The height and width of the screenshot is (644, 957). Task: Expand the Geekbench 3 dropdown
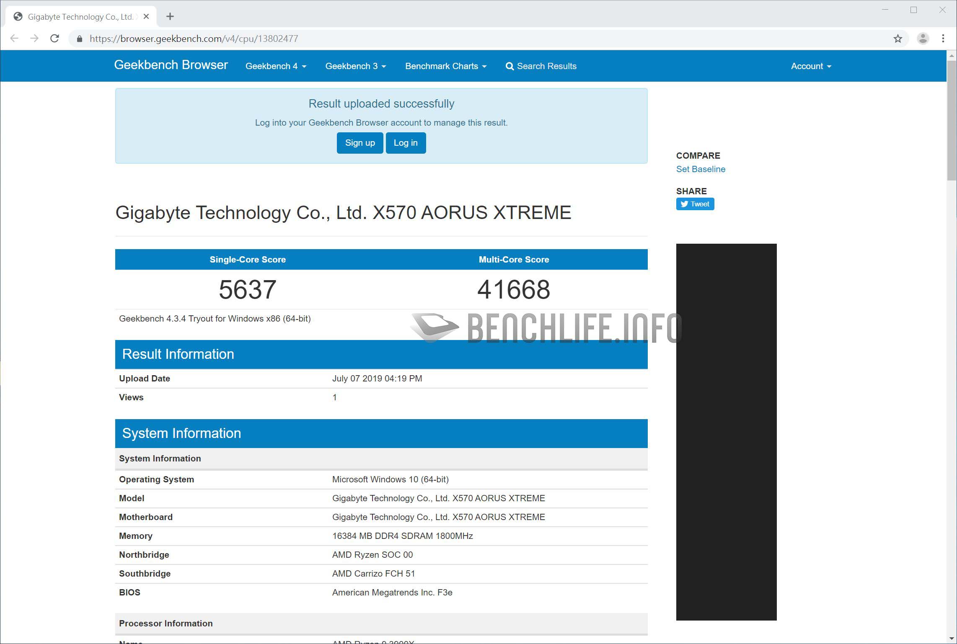[355, 66]
